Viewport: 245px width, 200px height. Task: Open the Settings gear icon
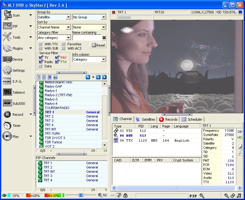(x=7, y=70)
